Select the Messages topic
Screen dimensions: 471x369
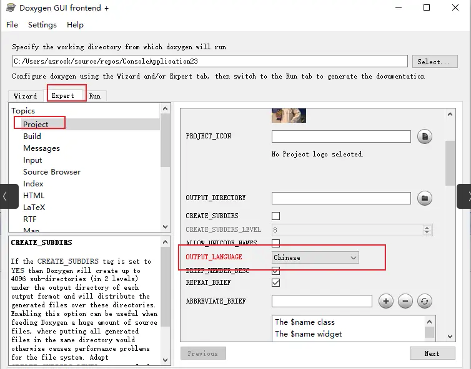[41, 148]
